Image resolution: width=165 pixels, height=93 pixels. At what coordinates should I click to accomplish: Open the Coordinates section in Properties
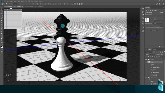click(153, 10)
